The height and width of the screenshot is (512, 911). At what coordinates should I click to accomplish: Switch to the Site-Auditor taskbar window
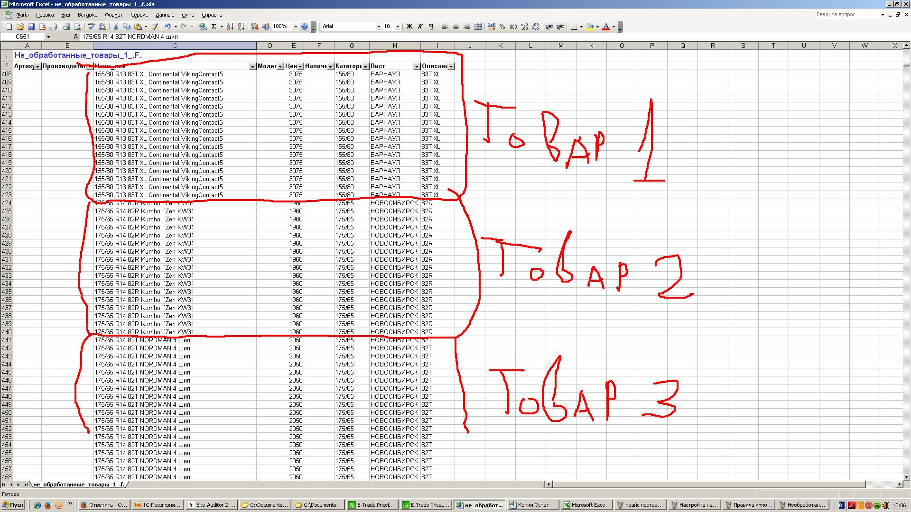(211, 505)
